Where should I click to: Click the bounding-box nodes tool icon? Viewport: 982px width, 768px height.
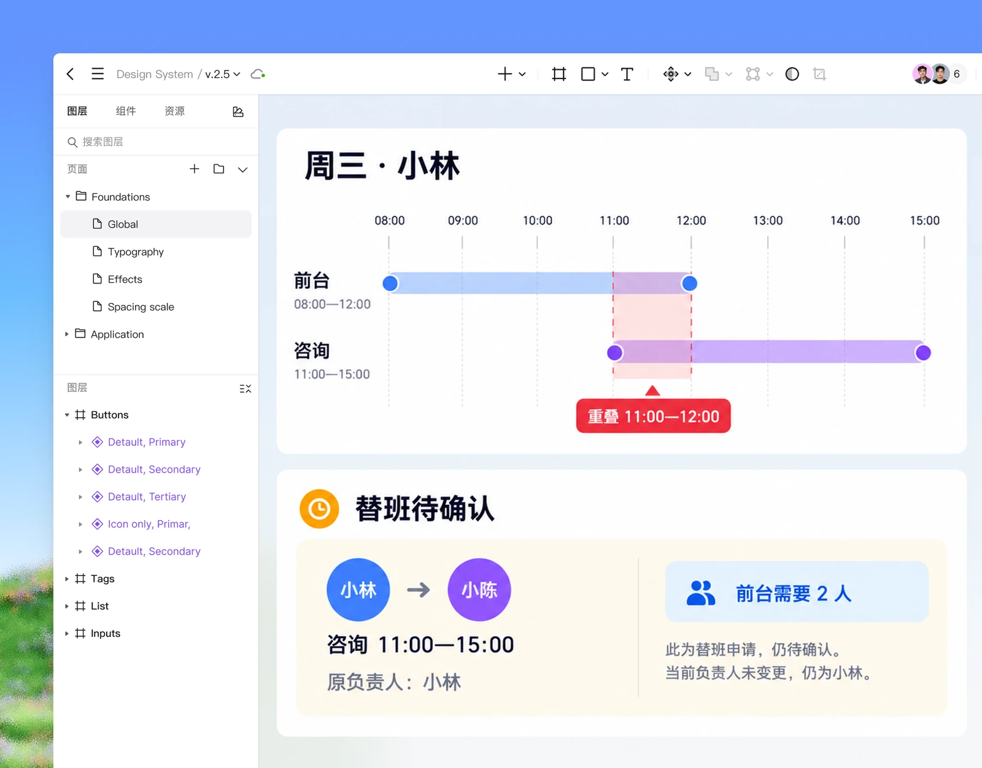(x=752, y=74)
